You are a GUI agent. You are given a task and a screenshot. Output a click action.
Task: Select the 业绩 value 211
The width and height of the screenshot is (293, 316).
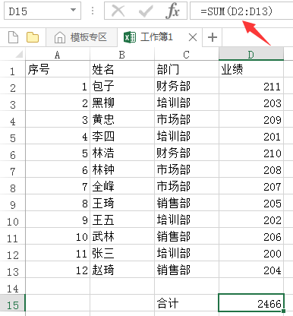[251, 86]
